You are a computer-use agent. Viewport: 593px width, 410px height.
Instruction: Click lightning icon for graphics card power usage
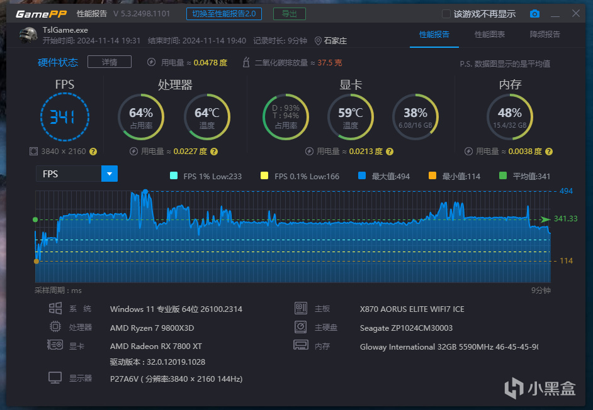click(x=309, y=152)
